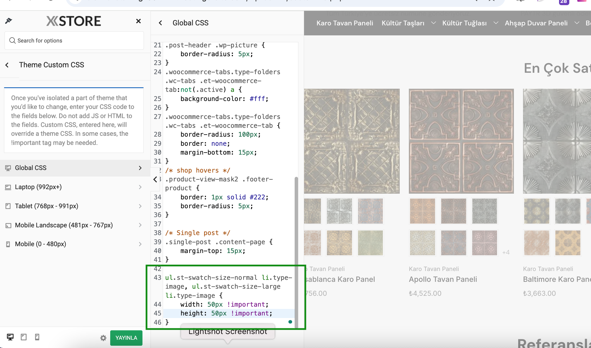Select Casablanca's second-row green swatch
The height and width of the screenshot is (348, 591).
coord(370,243)
